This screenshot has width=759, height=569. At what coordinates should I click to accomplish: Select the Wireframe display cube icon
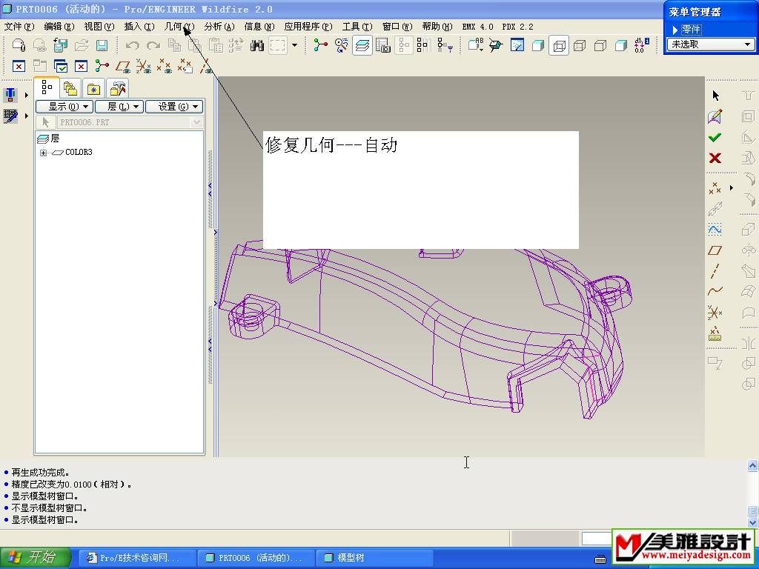point(559,45)
